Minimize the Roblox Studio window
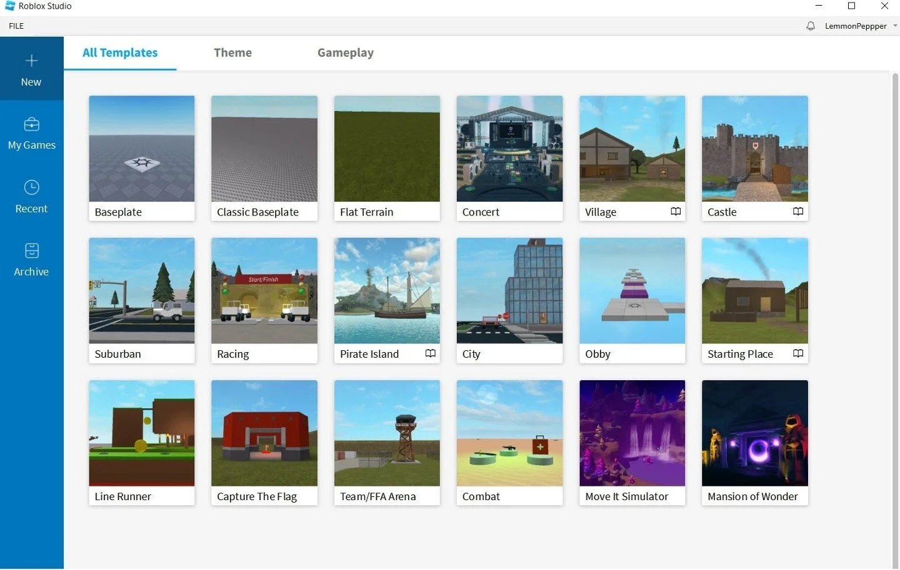 click(x=819, y=6)
